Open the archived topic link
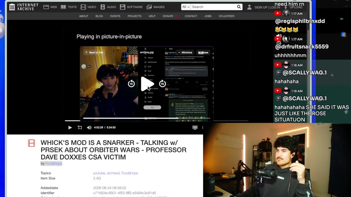The height and width of the screenshot is (197, 351). [x=113, y=173]
